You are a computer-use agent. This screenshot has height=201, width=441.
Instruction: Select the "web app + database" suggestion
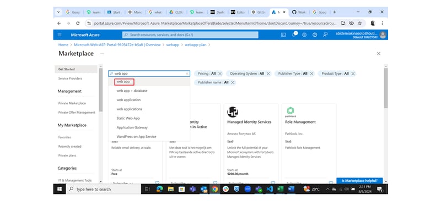pos(149,91)
